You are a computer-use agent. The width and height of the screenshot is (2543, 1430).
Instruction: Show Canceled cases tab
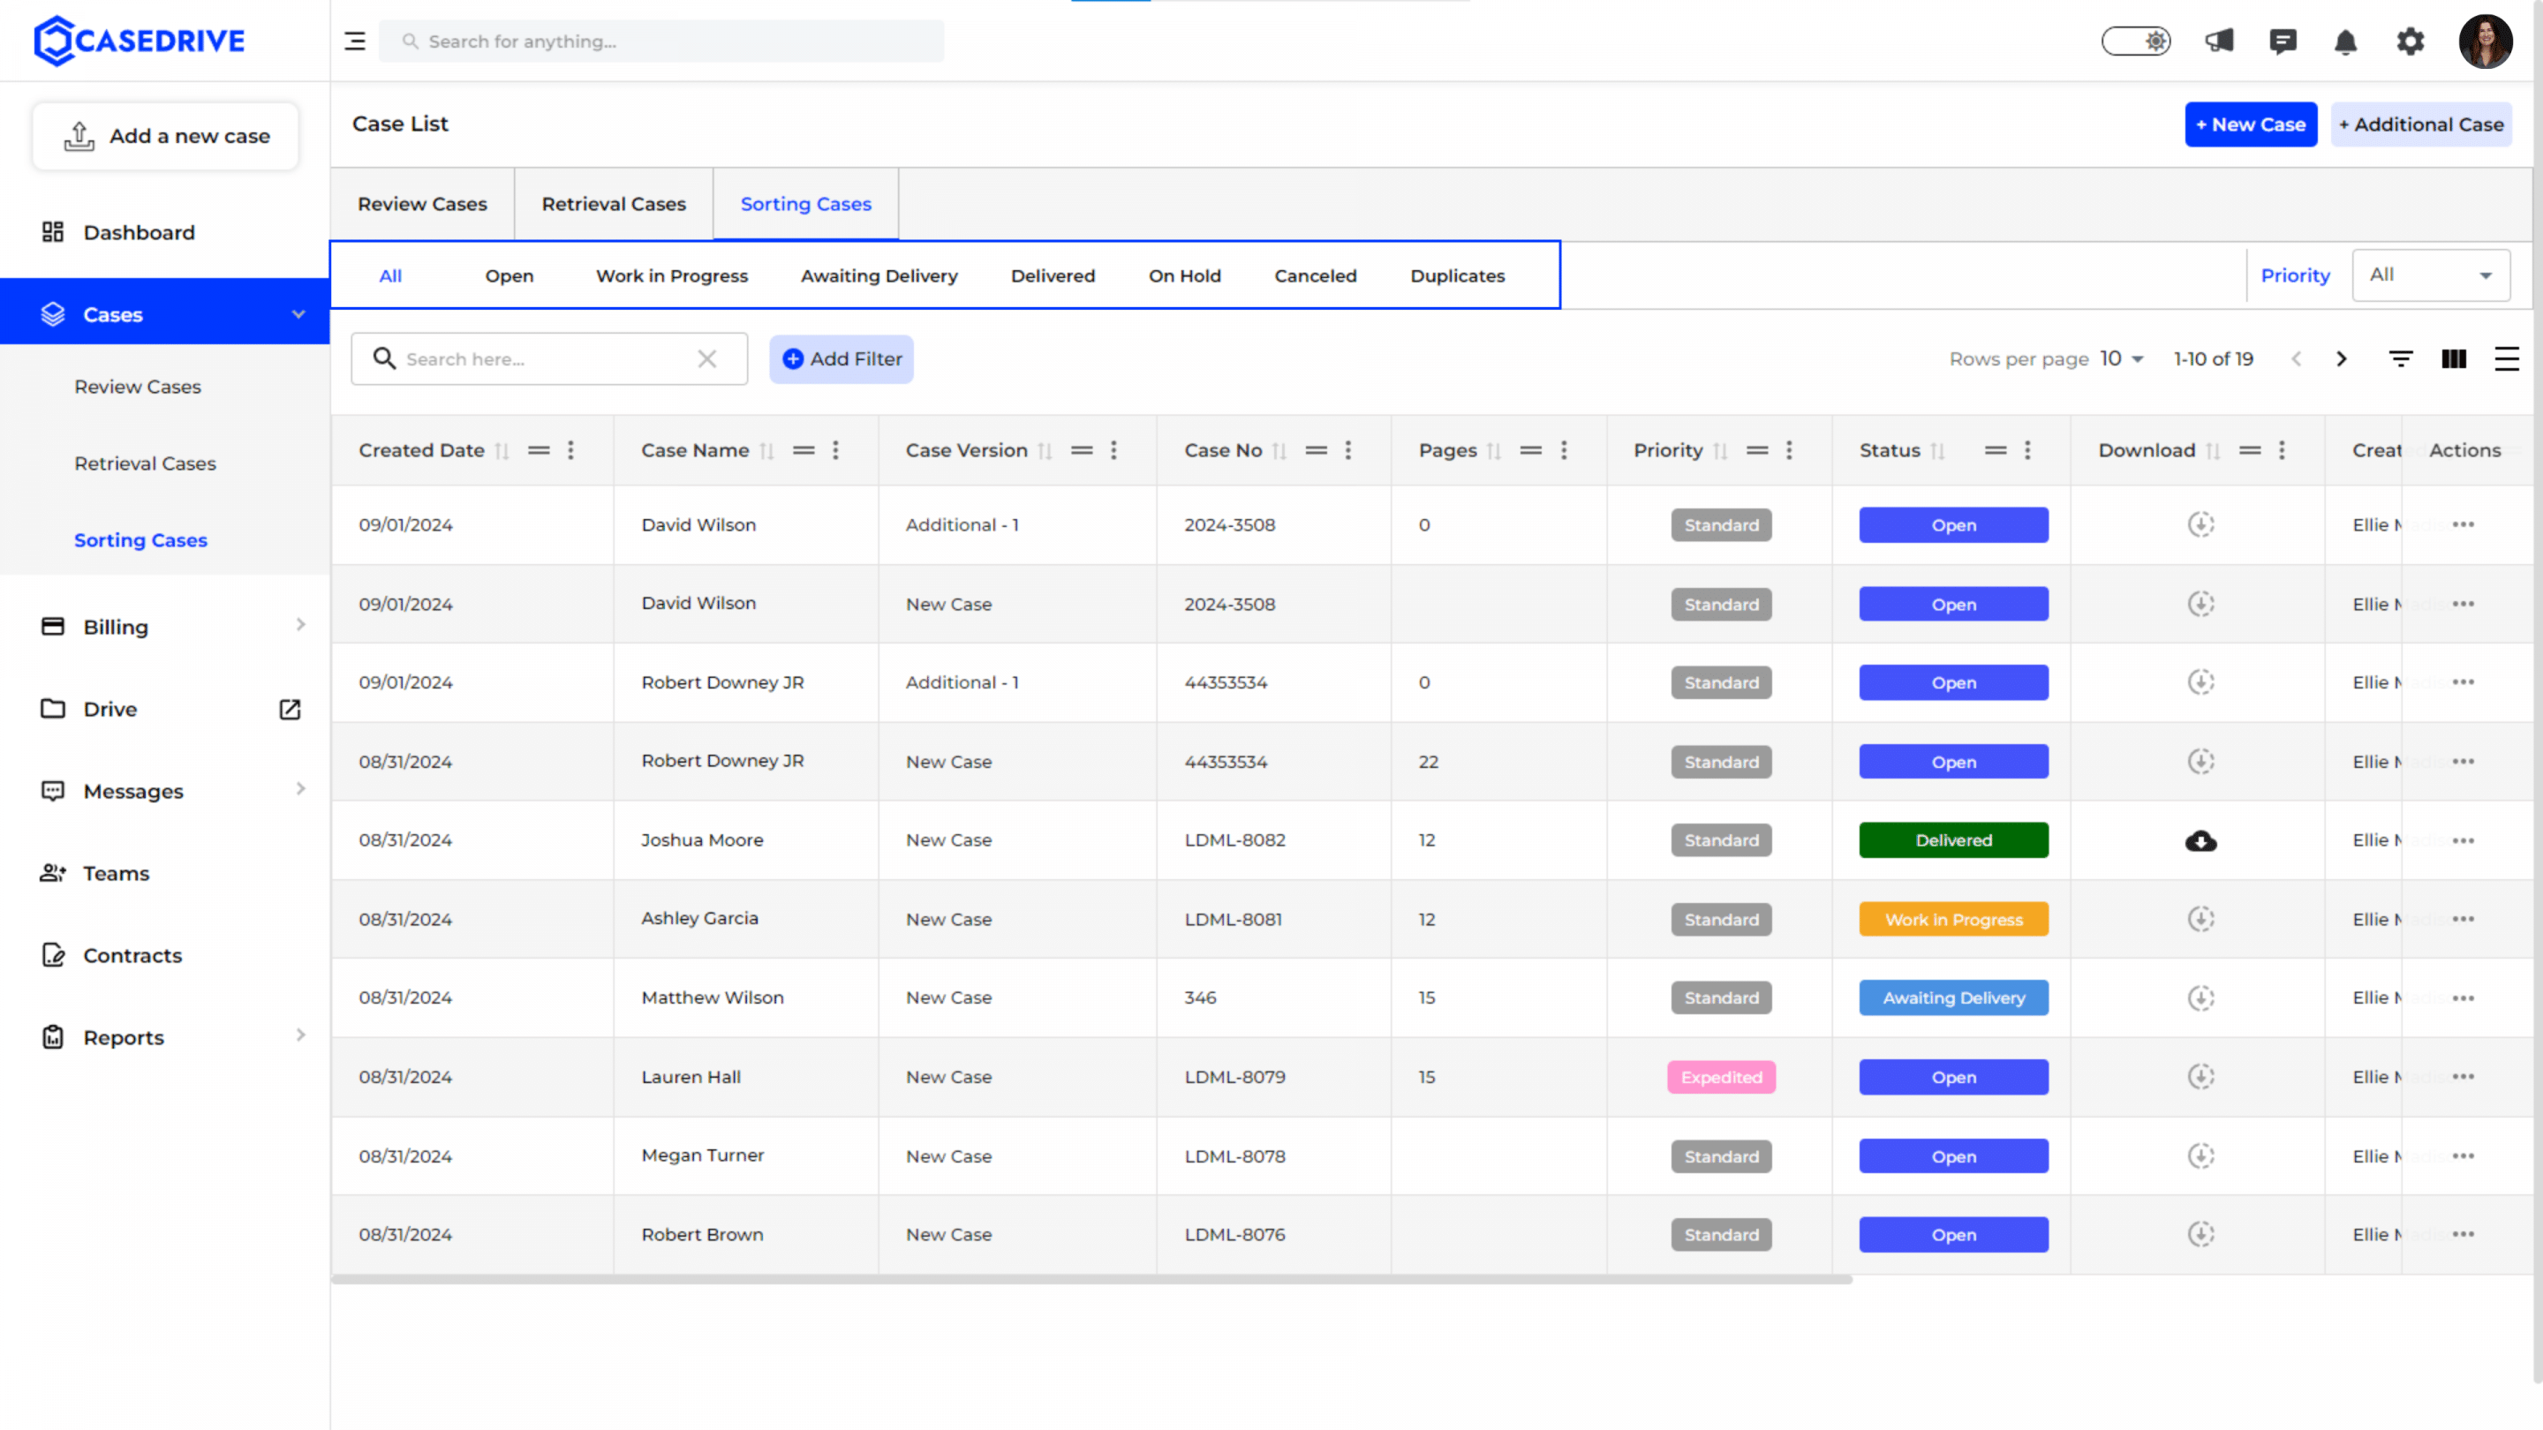(x=1315, y=276)
